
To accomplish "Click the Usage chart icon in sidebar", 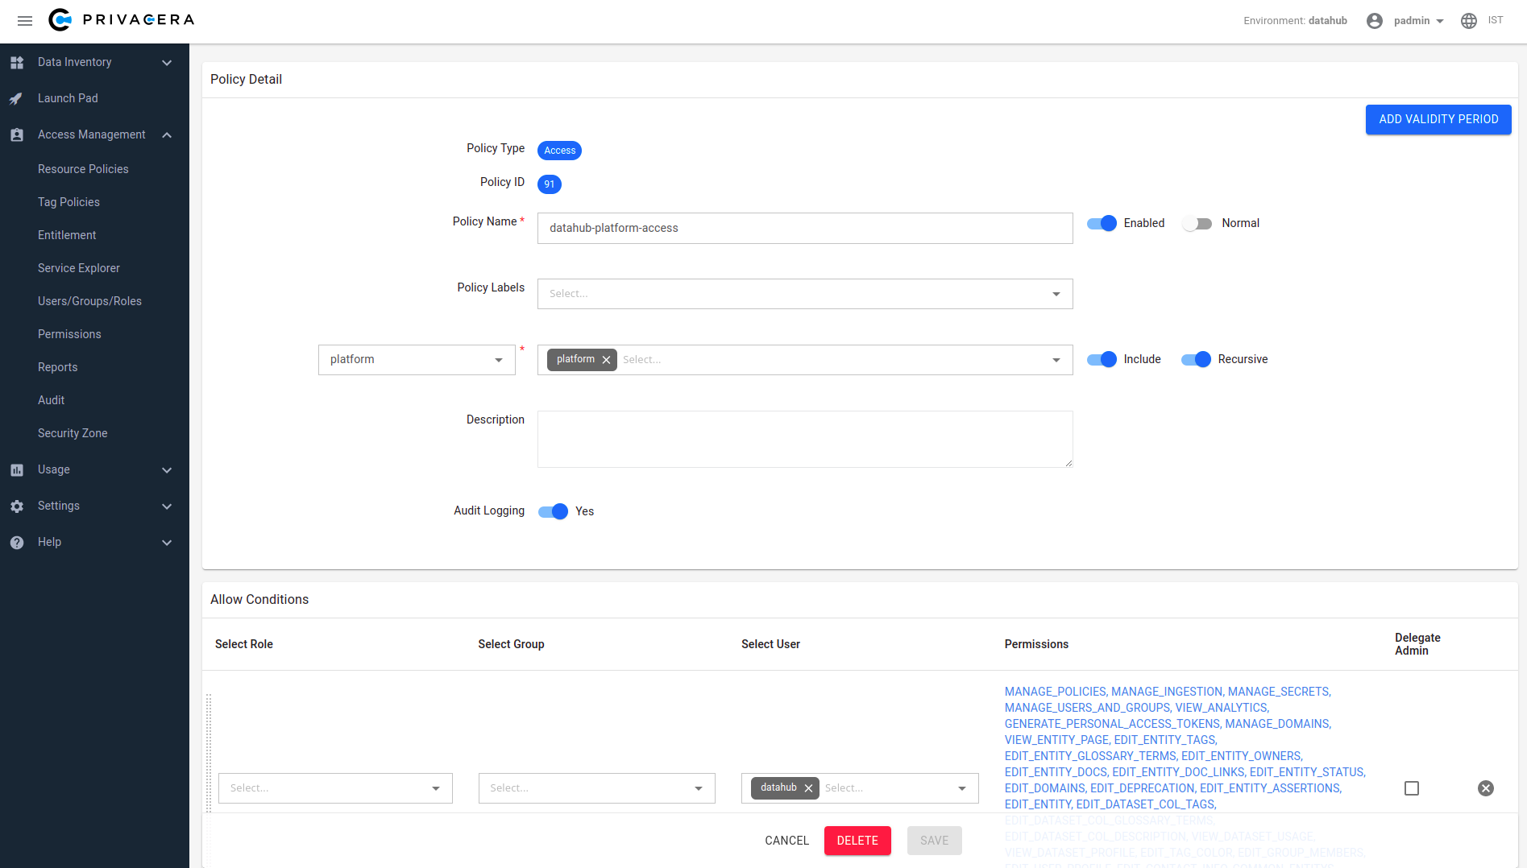I will 16,469.
